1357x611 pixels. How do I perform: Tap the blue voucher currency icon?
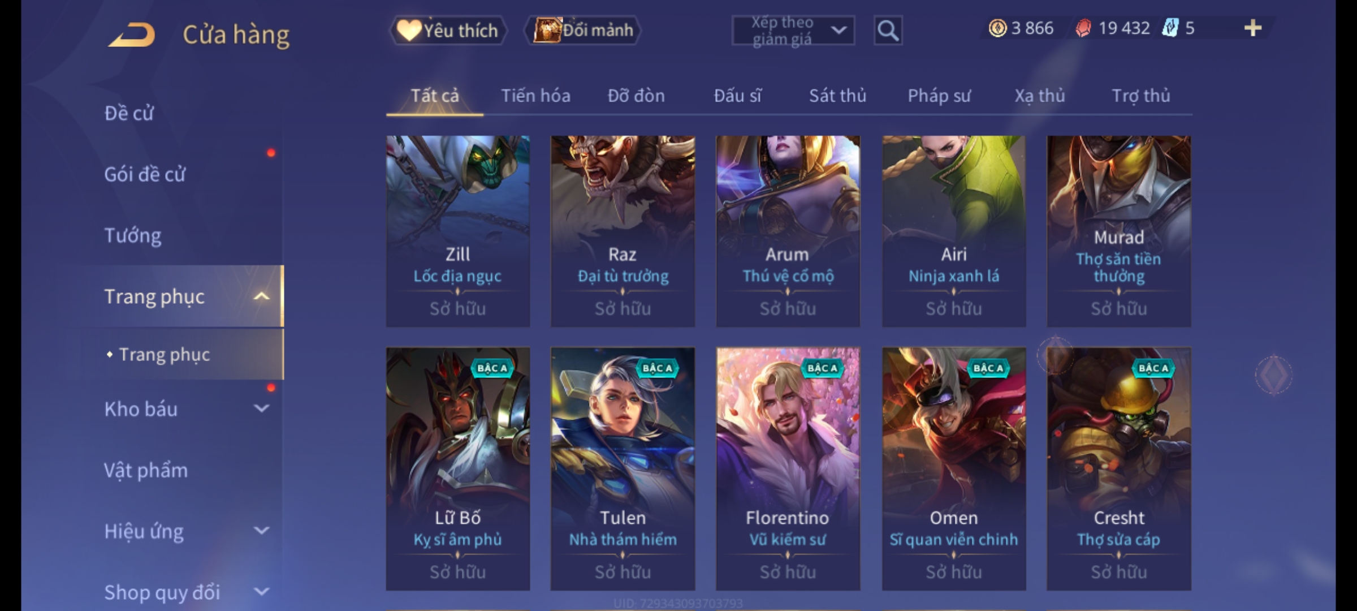[x=1170, y=28]
